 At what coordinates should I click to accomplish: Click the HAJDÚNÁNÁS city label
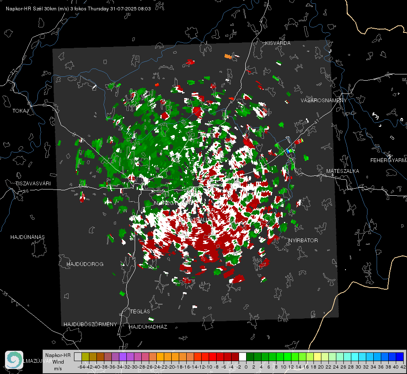[x=27, y=237]
